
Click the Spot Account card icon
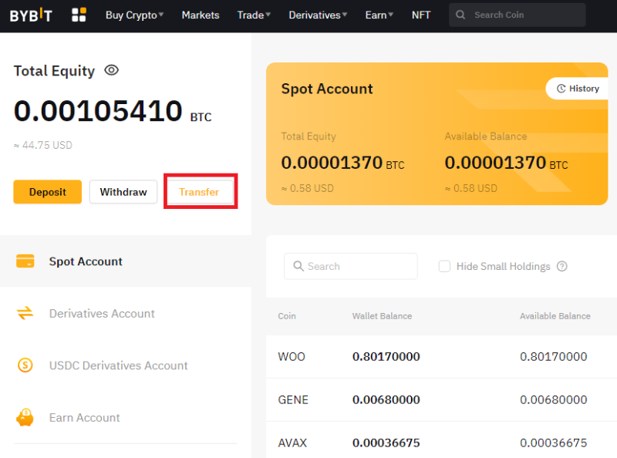click(25, 261)
